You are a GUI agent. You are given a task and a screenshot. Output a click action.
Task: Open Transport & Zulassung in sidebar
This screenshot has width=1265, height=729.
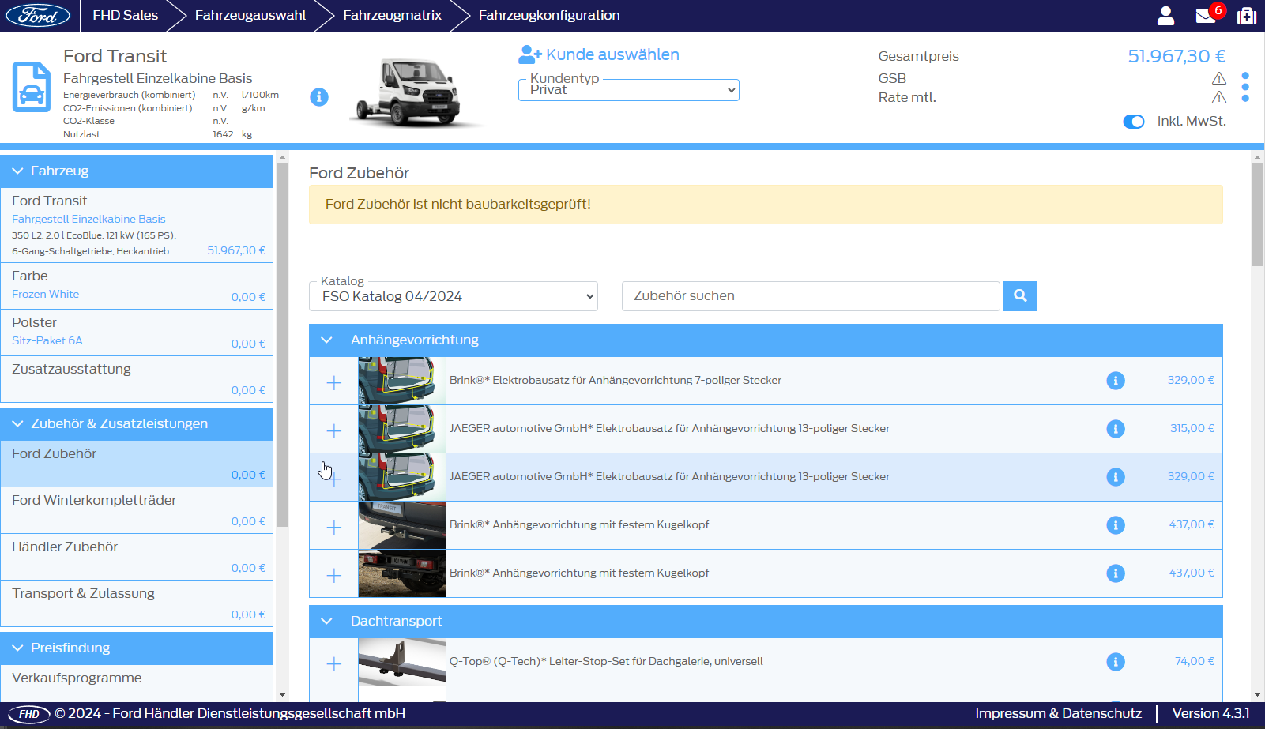[x=137, y=603]
